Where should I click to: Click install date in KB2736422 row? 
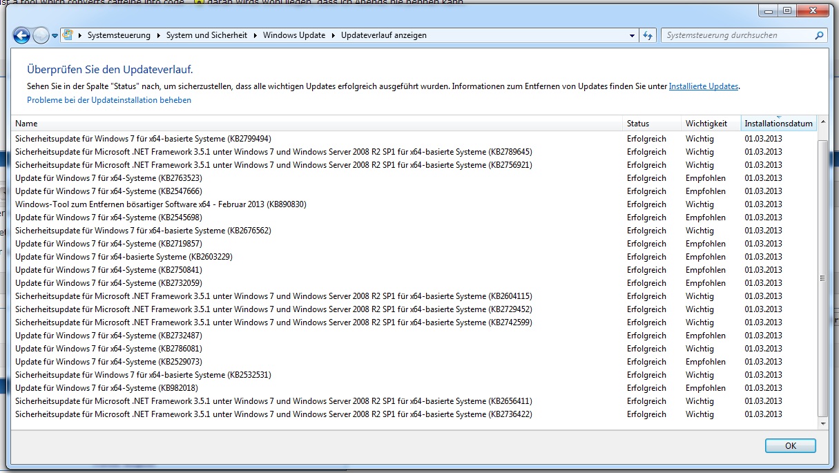point(763,414)
